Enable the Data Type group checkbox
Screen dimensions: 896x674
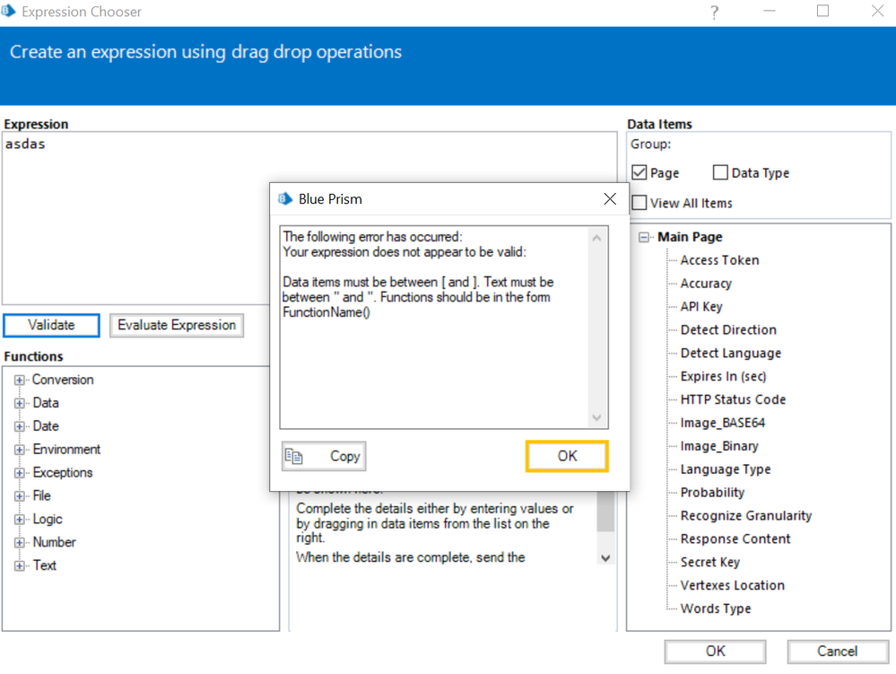[x=720, y=172]
